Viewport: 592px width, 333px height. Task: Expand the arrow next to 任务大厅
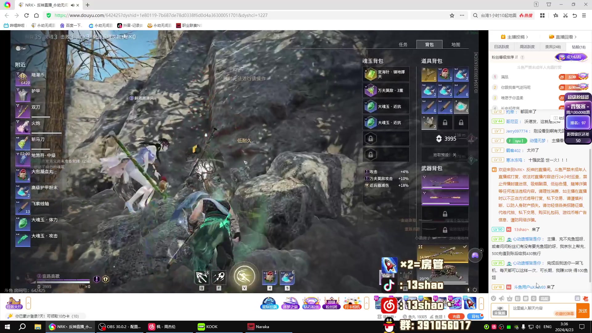coord(28,303)
